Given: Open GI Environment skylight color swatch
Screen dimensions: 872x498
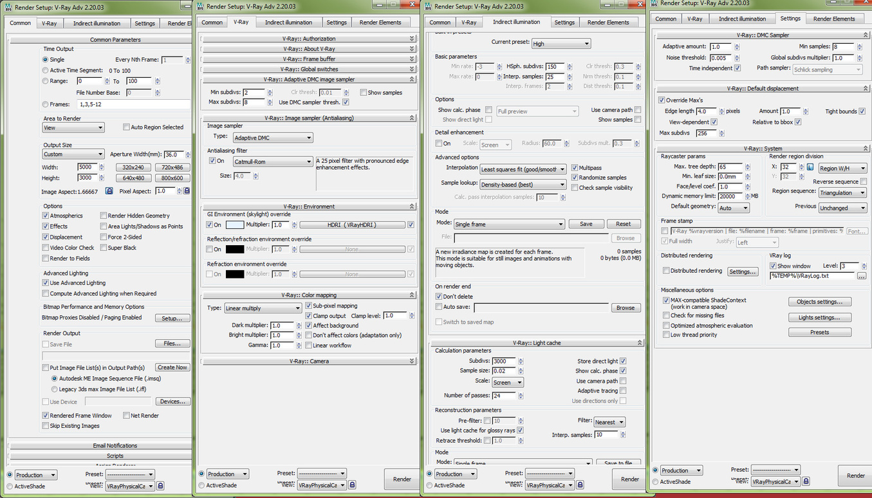Looking at the screenshot, I should [235, 225].
